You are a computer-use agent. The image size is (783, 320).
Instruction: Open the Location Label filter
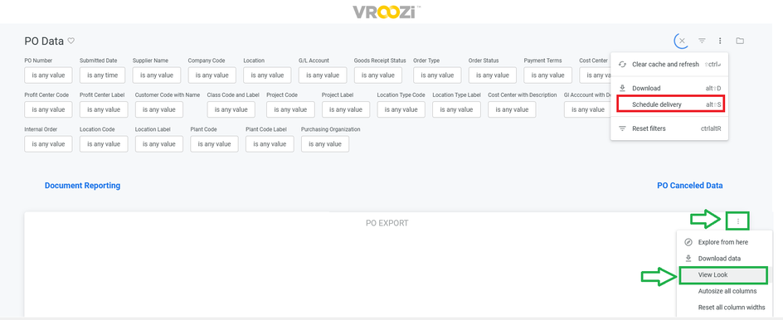159,143
